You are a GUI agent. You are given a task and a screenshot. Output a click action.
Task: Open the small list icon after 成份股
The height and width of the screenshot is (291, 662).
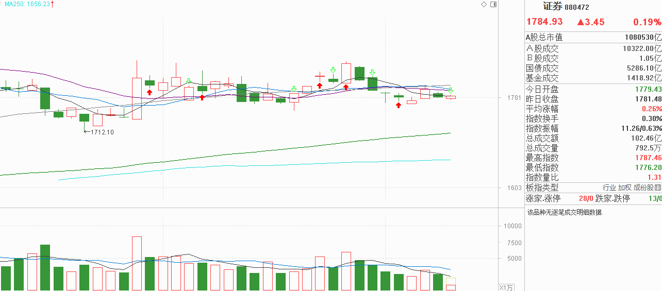tap(658, 188)
